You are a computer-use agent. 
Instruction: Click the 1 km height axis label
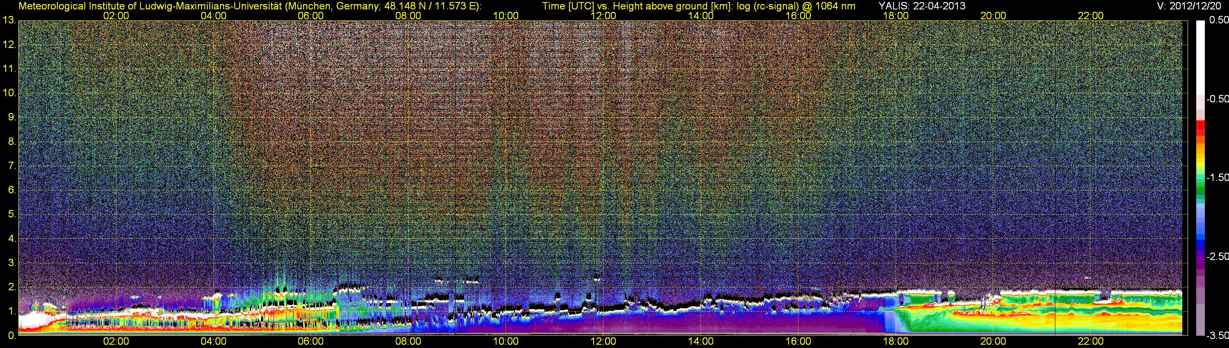point(11,311)
